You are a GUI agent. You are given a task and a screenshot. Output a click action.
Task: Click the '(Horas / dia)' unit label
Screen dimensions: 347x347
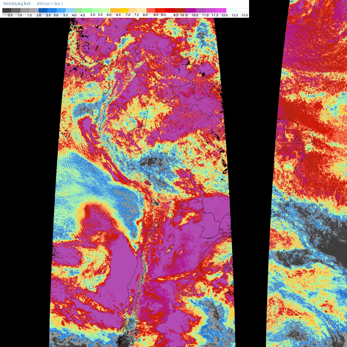click(50, 4)
